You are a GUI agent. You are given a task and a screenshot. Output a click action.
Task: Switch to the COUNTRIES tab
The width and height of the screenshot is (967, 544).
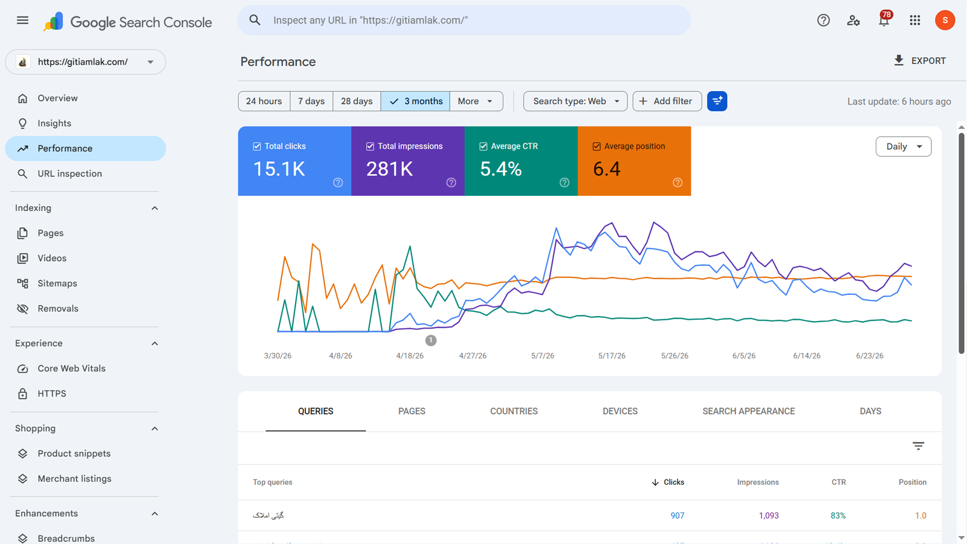click(514, 411)
